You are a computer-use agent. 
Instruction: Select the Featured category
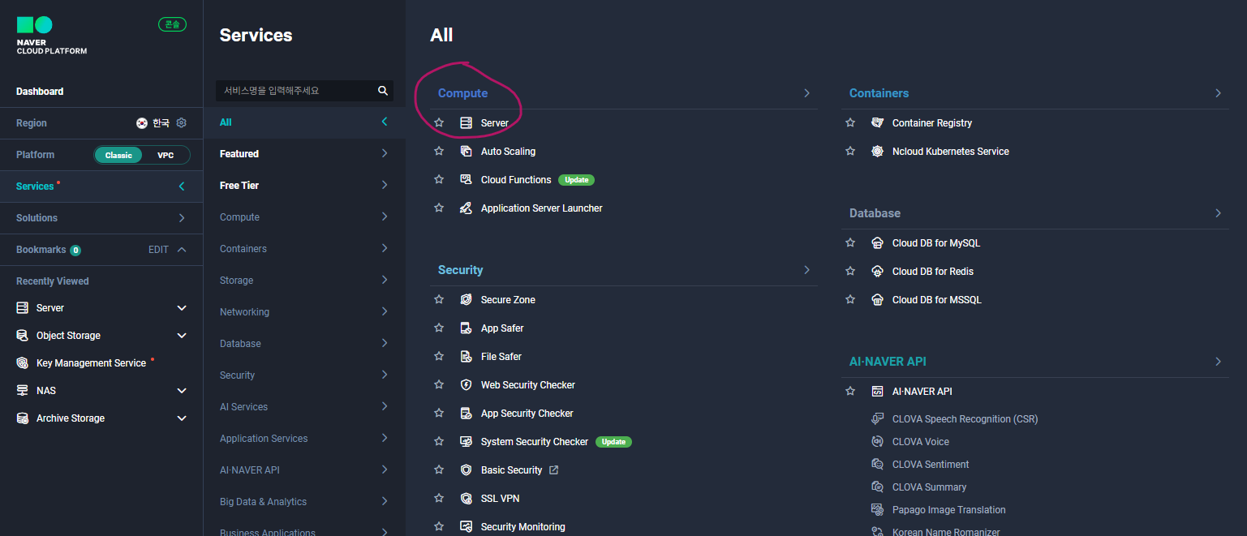click(304, 154)
